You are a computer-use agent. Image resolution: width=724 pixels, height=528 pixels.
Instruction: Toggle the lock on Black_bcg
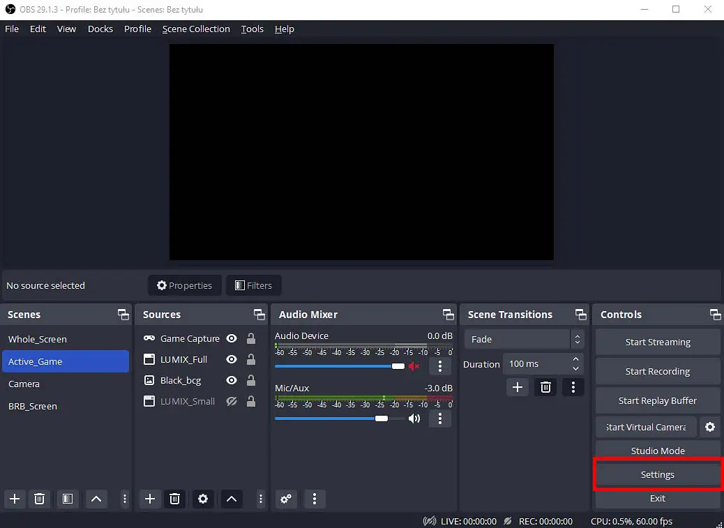point(251,380)
